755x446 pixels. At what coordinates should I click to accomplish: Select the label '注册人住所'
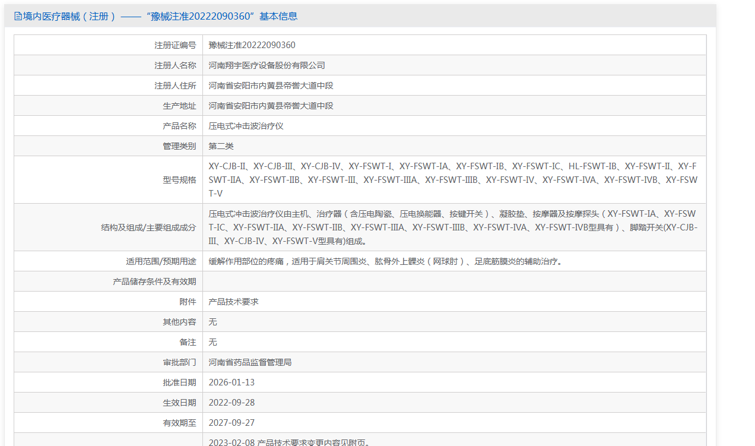pyautogui.click(x=175, y=86)
